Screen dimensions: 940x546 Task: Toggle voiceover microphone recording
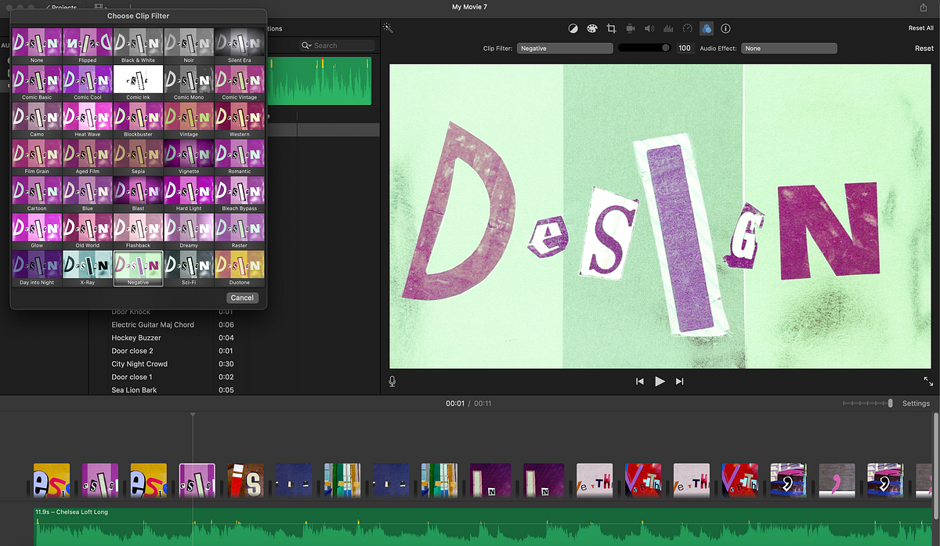[x=392, y=381]
